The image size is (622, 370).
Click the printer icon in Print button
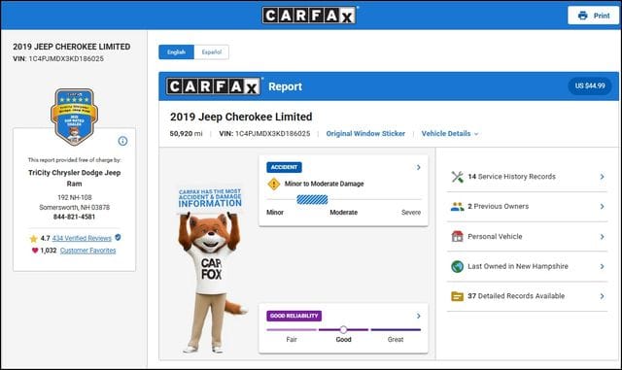click(x=582, y=16)
